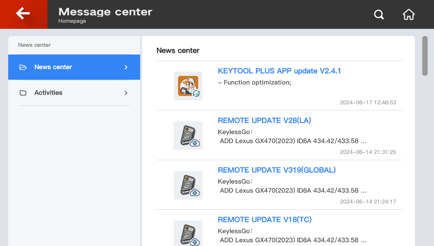Click the folder icon beside Activities
This screenshot has height=246, width=434.
coord(23,93)
